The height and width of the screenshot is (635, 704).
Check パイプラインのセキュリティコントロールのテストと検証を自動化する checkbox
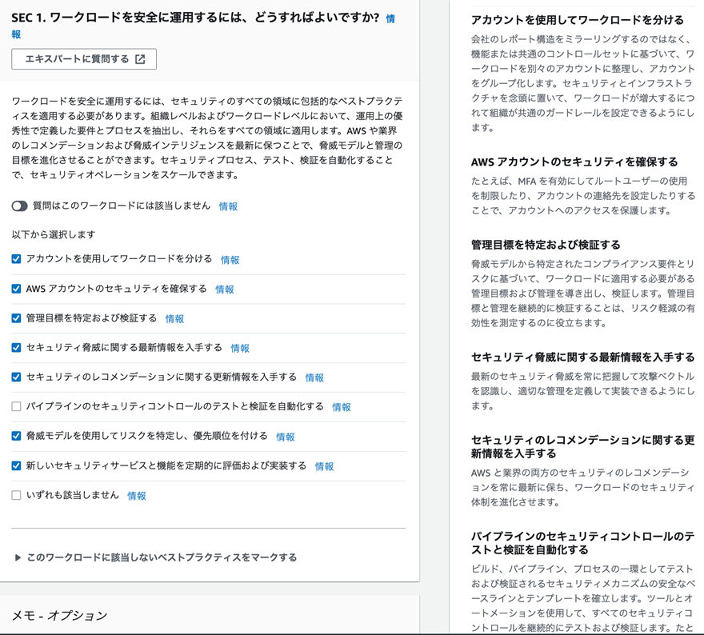click(16, 406)
